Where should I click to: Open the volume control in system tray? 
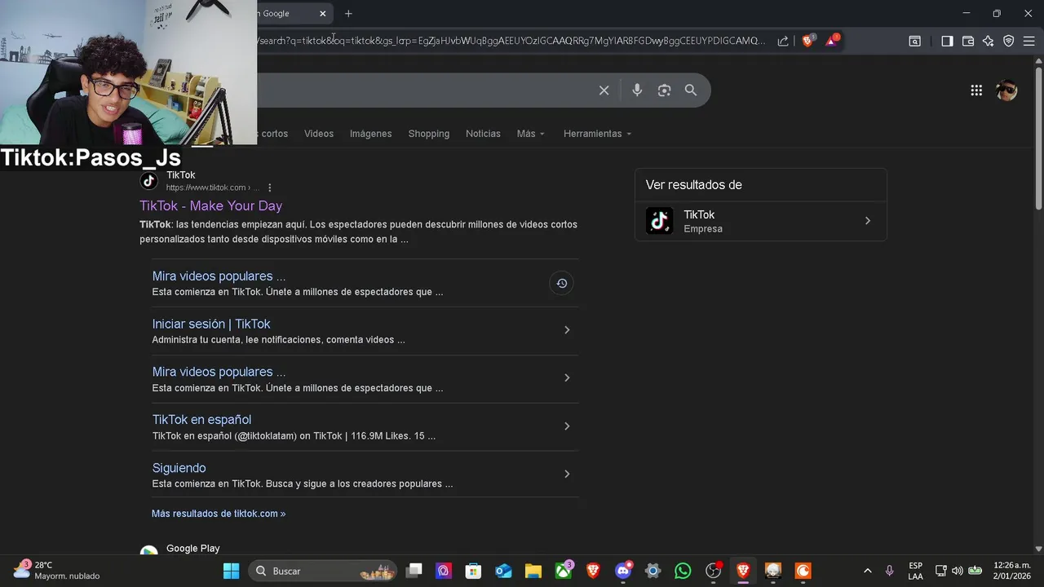click(958, 571)
